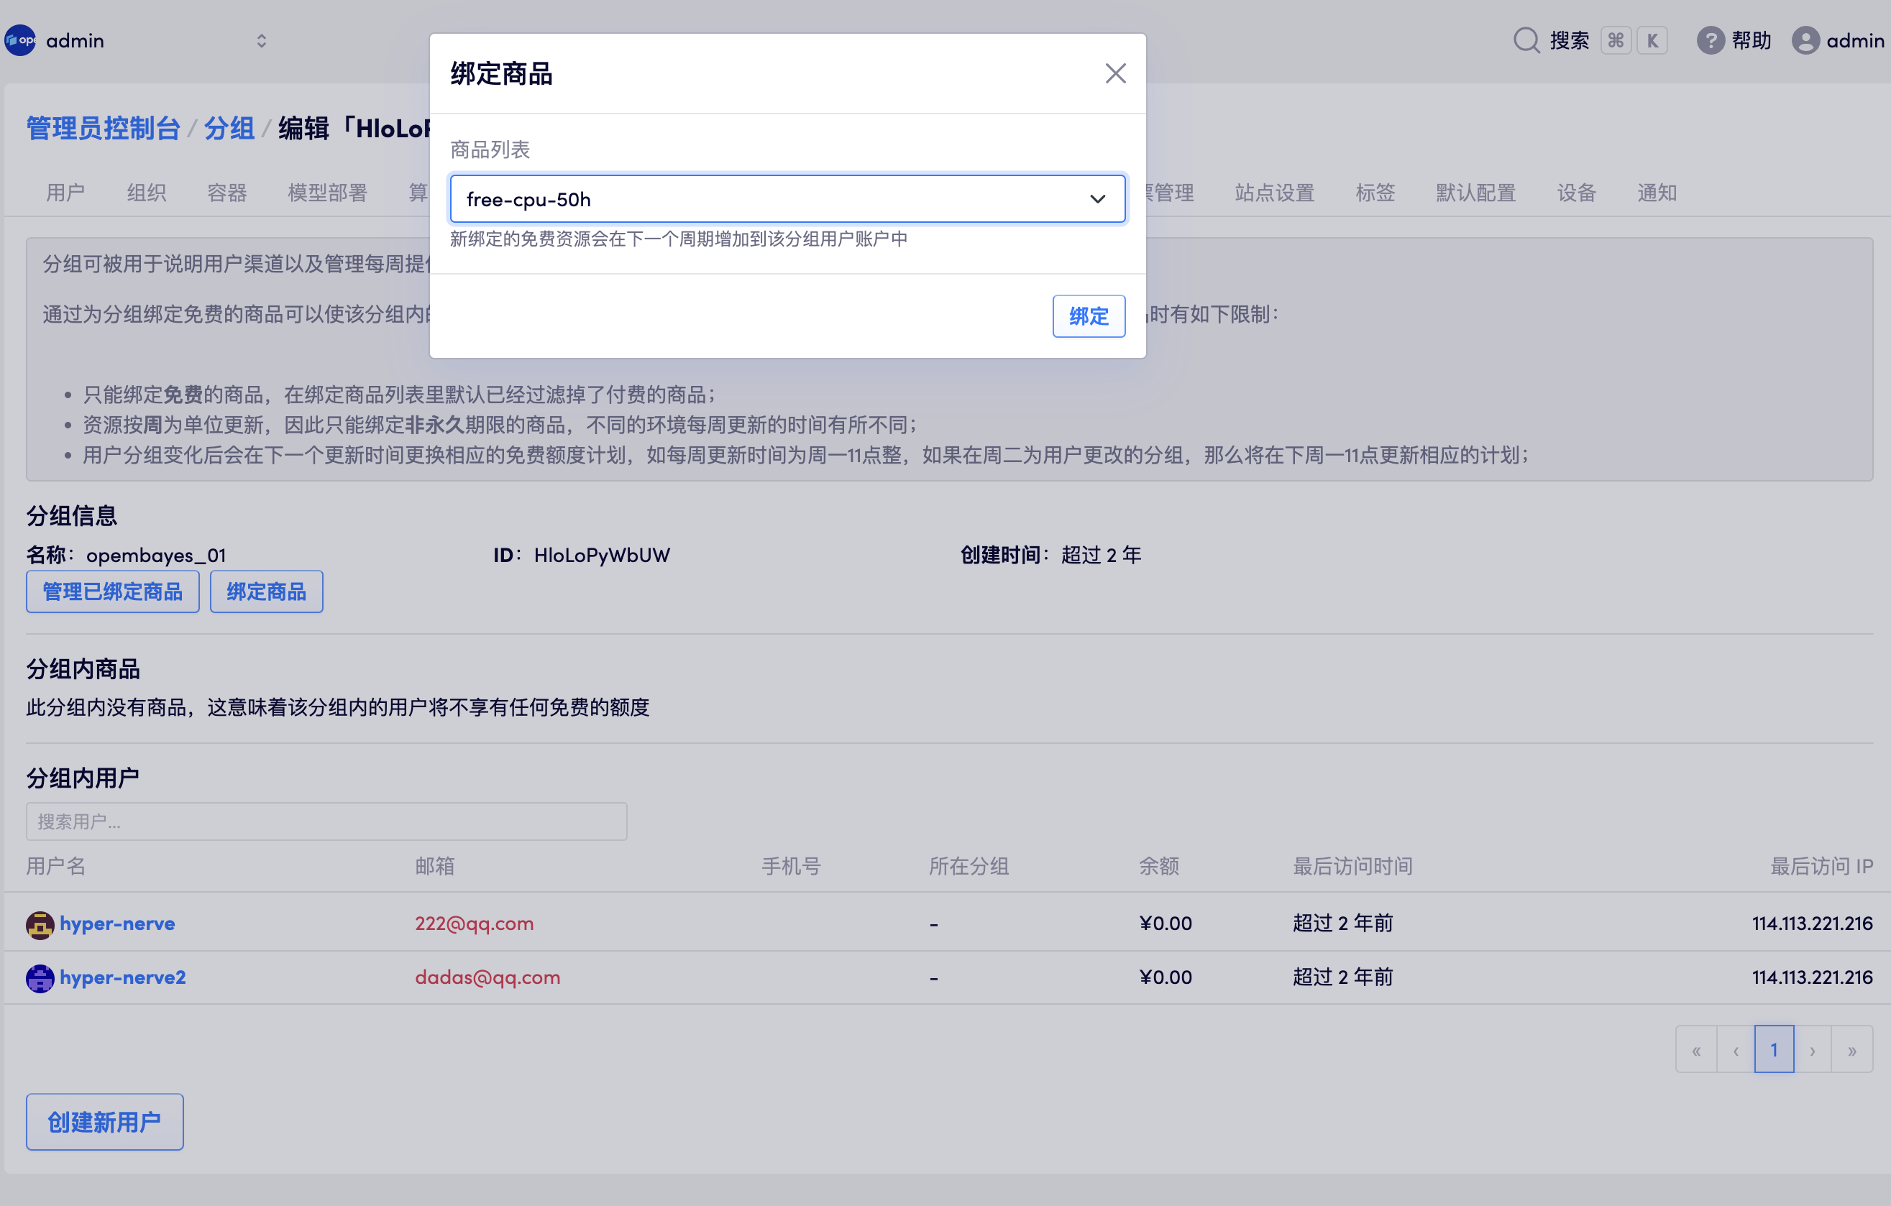Screen dimensions: 1891x1206
Task: Click the 管理员控制台 breadcrumb link
Action: 104,128
